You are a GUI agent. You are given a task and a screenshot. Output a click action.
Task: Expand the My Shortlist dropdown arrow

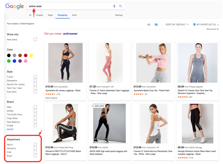click(x=218, y=25)
